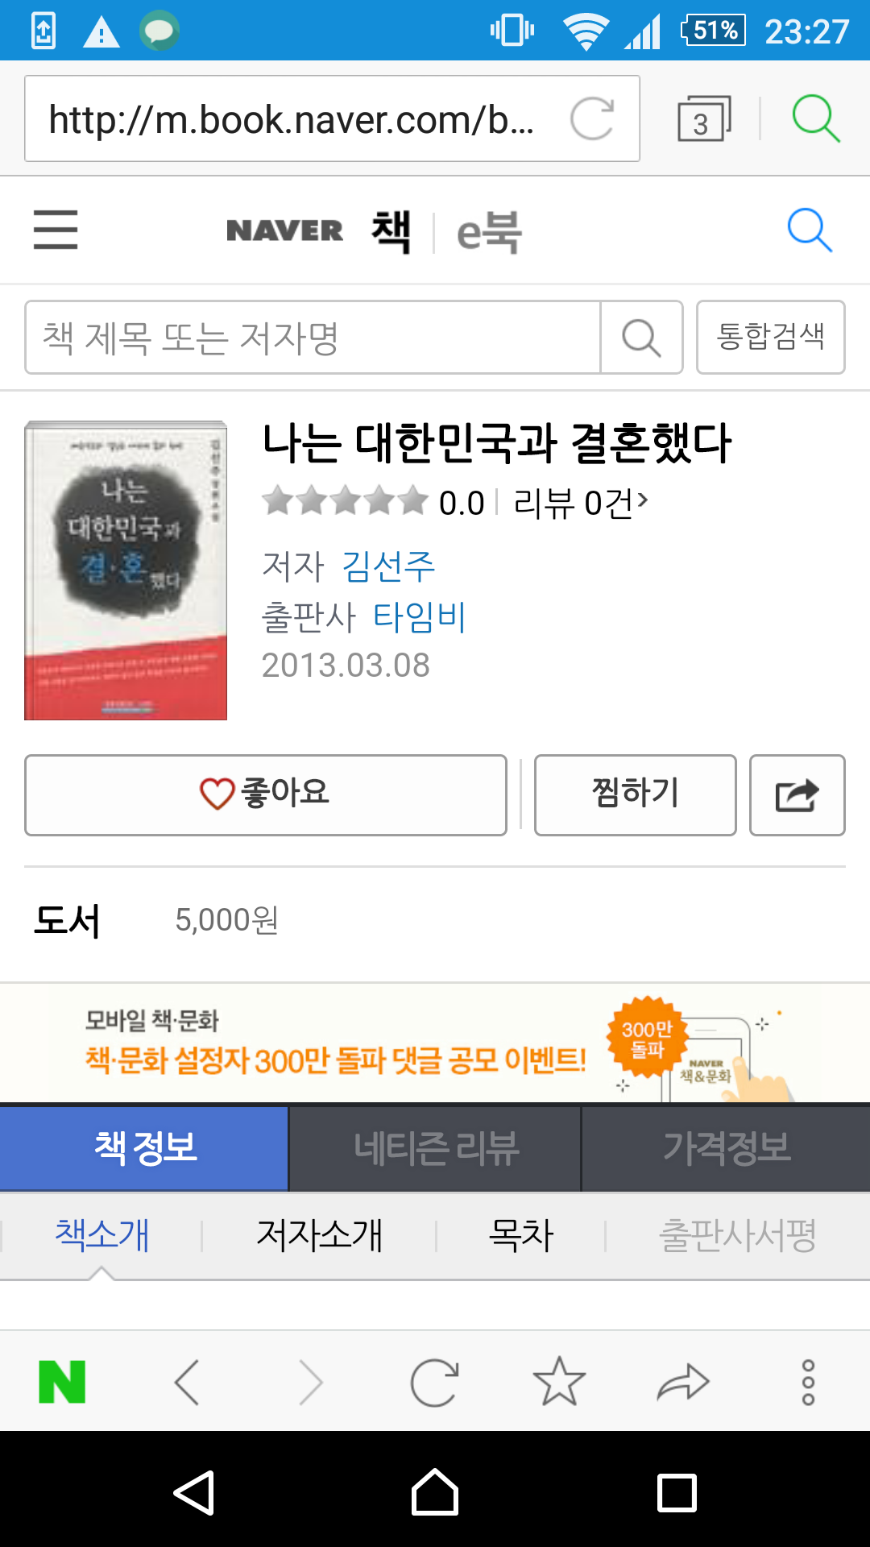Screen dimensions: 870x1547
Task: Reload page using address bar refresh icon
Action: (x=592, y=118)
